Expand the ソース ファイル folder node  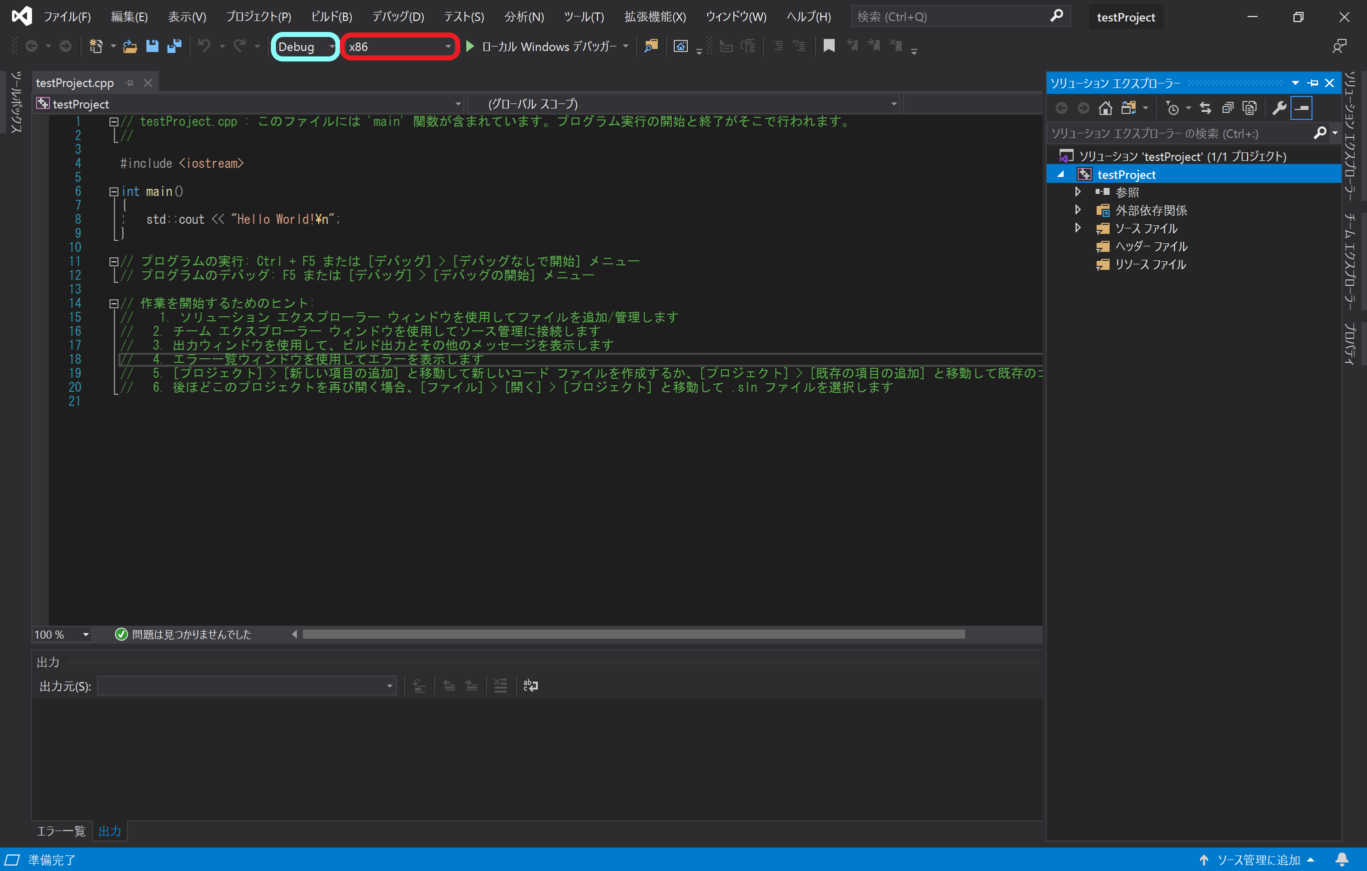click(1078, 228)
